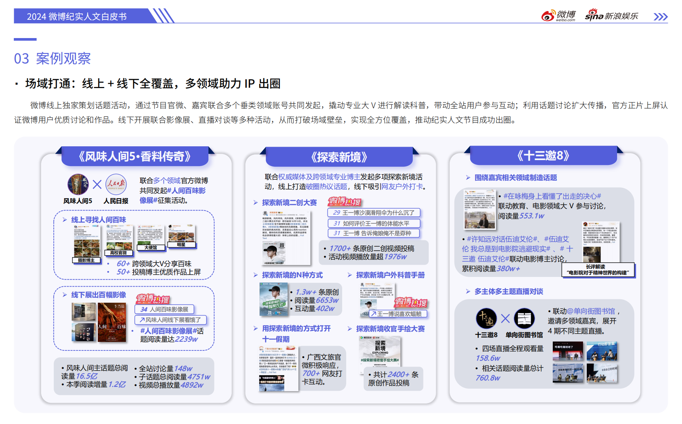
Task: Click the Weibo logo in header
Action: click(558, 16)
